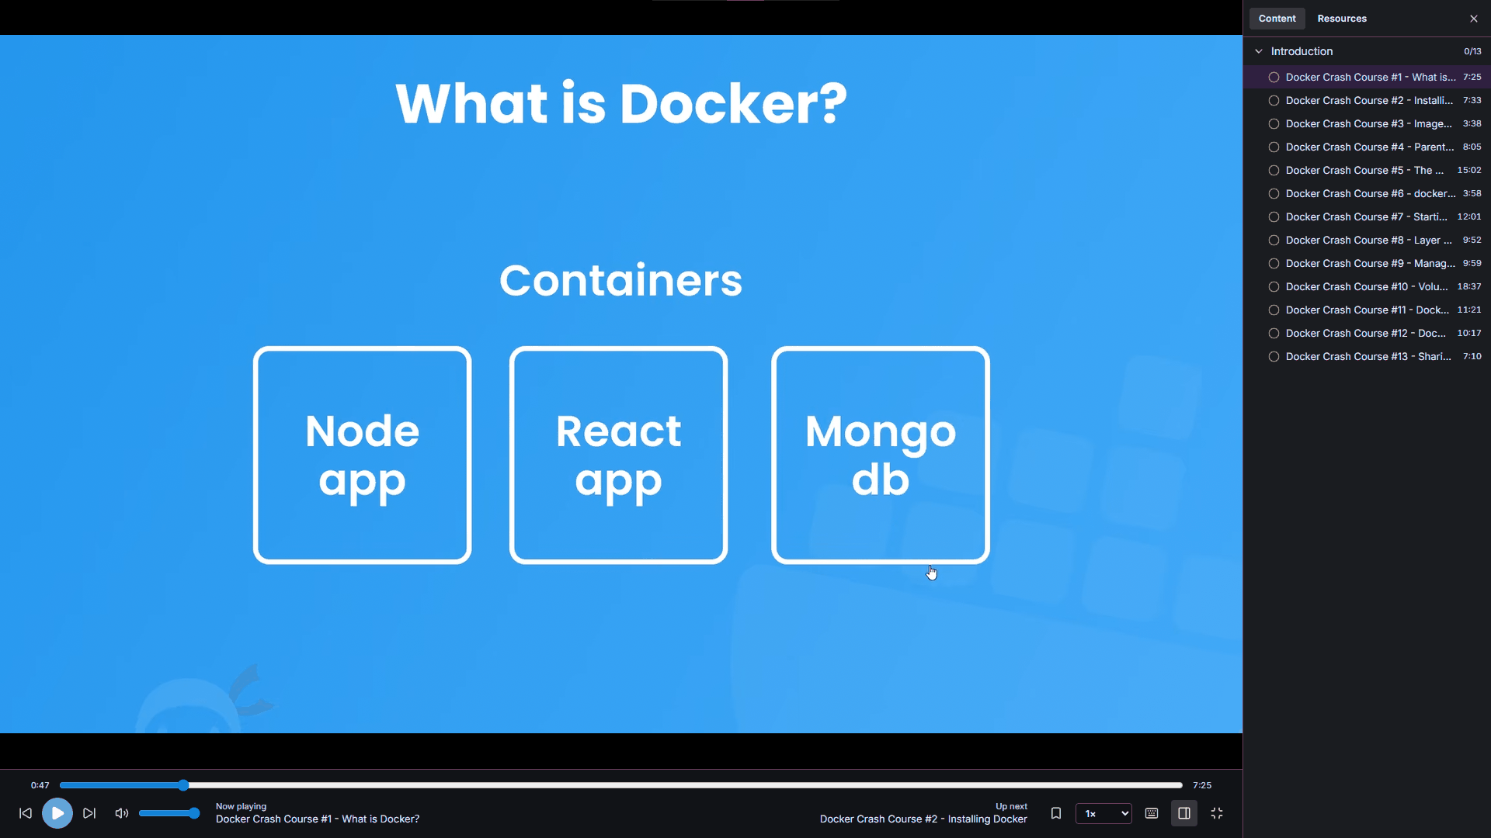Seek on the video progress bar
Viewport: 1491px width, 838px height.
(x=621, y=785)
